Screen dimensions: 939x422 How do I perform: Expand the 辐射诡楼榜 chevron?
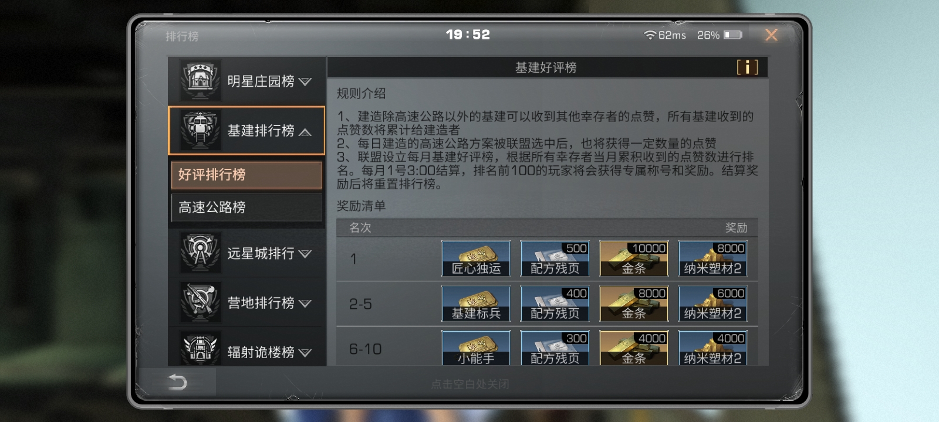click(305, 353)
